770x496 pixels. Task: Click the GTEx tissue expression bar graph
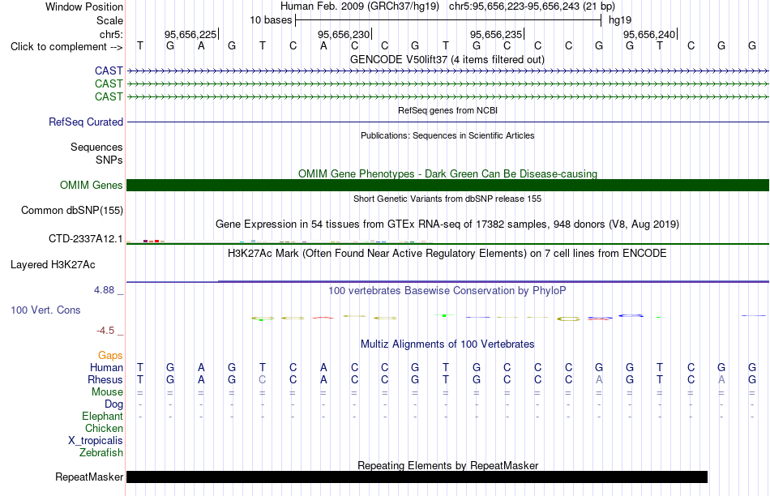[280, 242]
